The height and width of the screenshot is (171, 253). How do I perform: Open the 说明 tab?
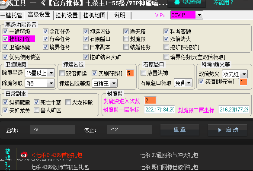click(120, 15)
